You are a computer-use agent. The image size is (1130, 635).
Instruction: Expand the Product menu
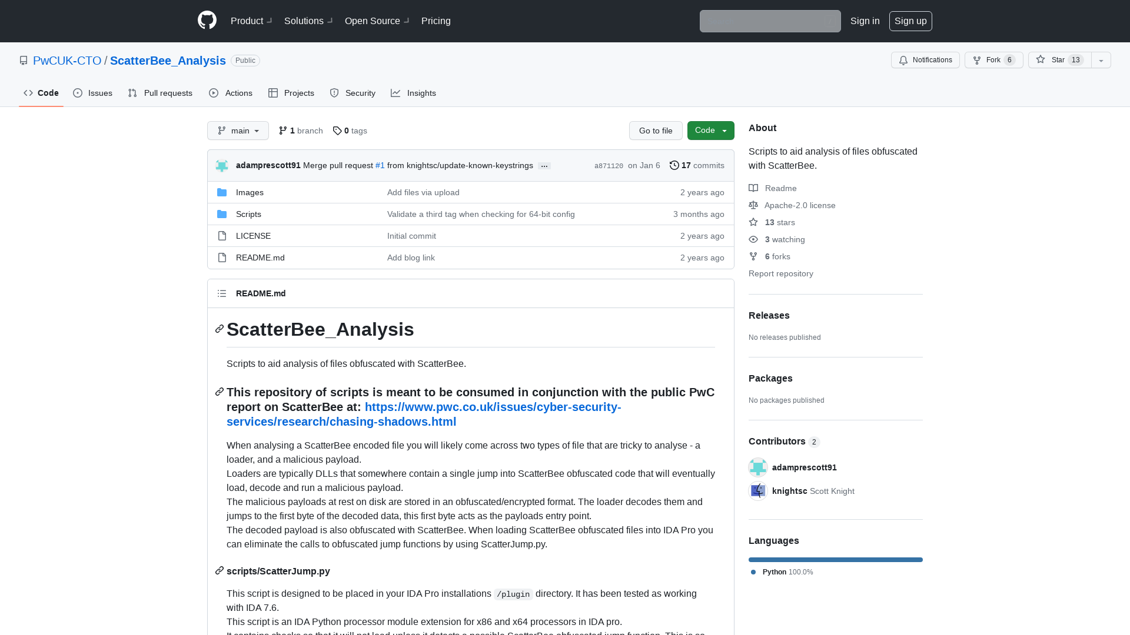point(251,21)
